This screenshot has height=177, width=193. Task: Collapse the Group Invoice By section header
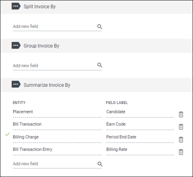(x=96, y=46)
